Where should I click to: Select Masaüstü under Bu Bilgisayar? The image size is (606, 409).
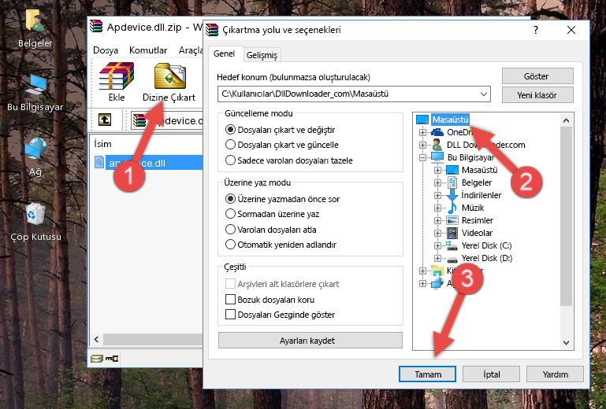pyautogui.click(x=479, y=170)
